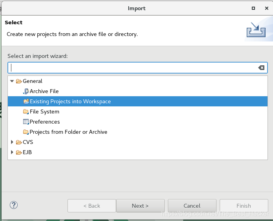Select the Preferences import entry
The height and width of the screenshot is (221, 273).
(x=45, y=122)
